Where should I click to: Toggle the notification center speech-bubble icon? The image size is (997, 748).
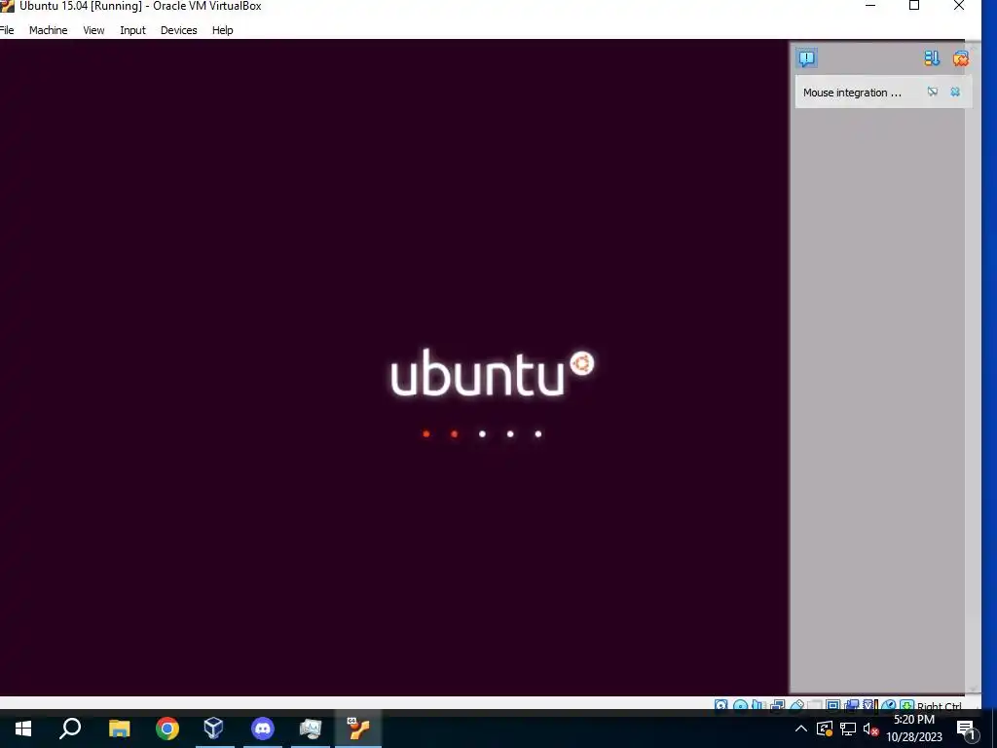click(x=807, y=58)
